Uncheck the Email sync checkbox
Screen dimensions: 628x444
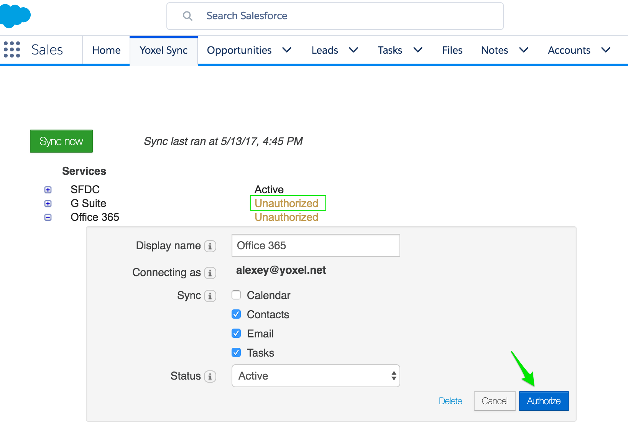click(236, 333)
